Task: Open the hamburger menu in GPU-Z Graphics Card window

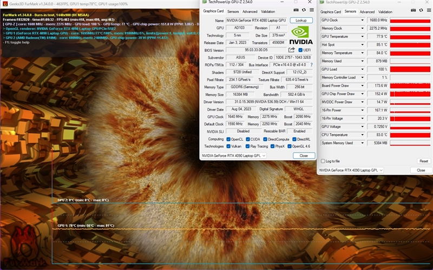Action: [312, 10]
